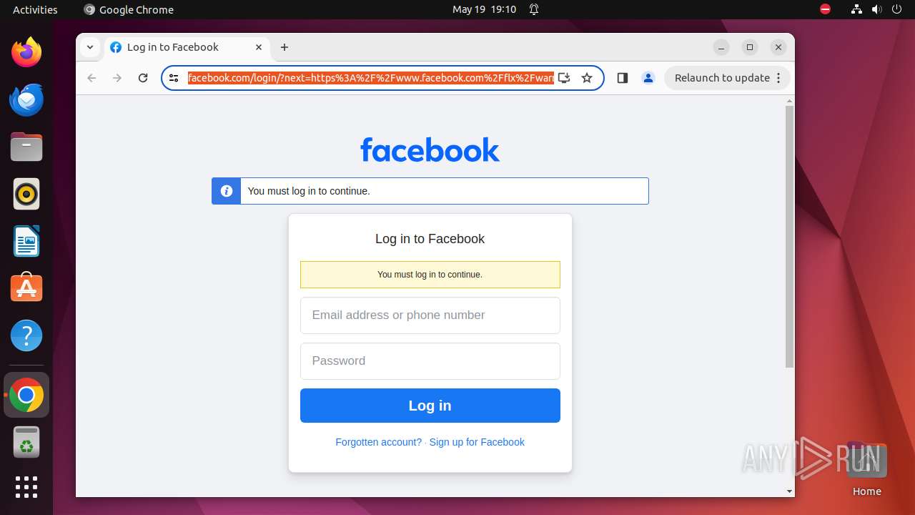
Task: Click the Chrome back arrow
Action: (x=91, y=78)
